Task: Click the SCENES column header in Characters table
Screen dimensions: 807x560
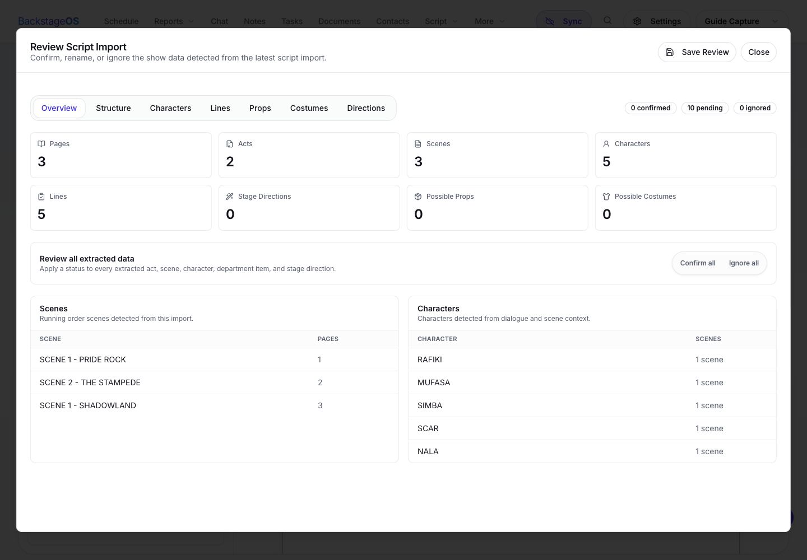Action: 708,339
